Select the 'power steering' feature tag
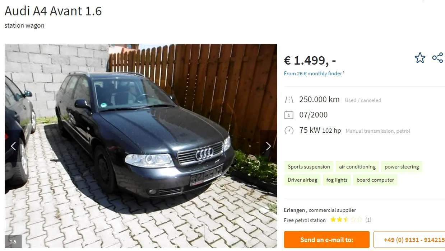 (x=402, y=167)
